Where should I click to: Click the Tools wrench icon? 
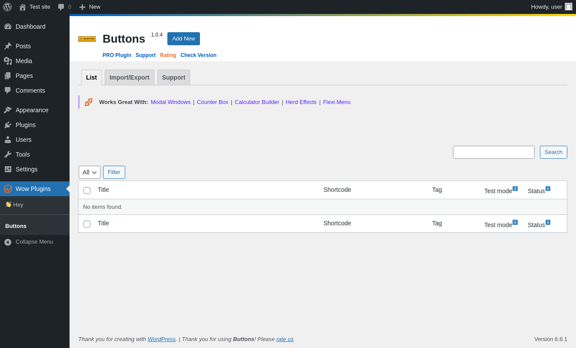[8, 154]
